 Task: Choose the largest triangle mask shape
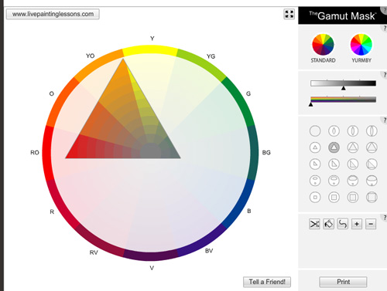(x=372, y=147)
